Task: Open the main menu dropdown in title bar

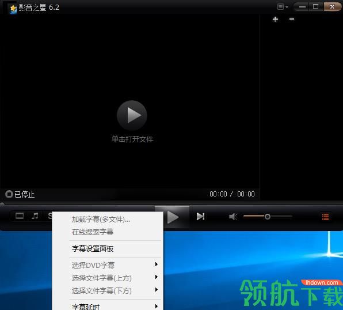Action: (283, 7)
